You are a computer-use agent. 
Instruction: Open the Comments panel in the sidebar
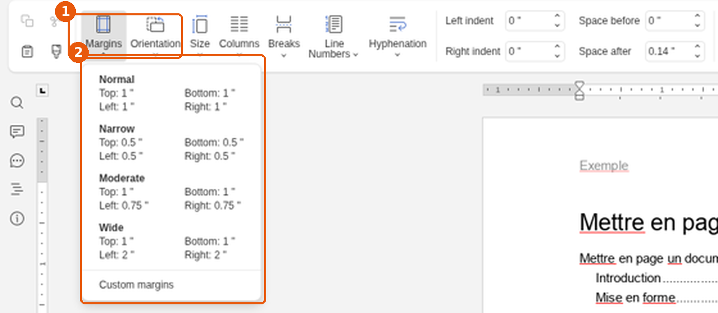point(17,132)
